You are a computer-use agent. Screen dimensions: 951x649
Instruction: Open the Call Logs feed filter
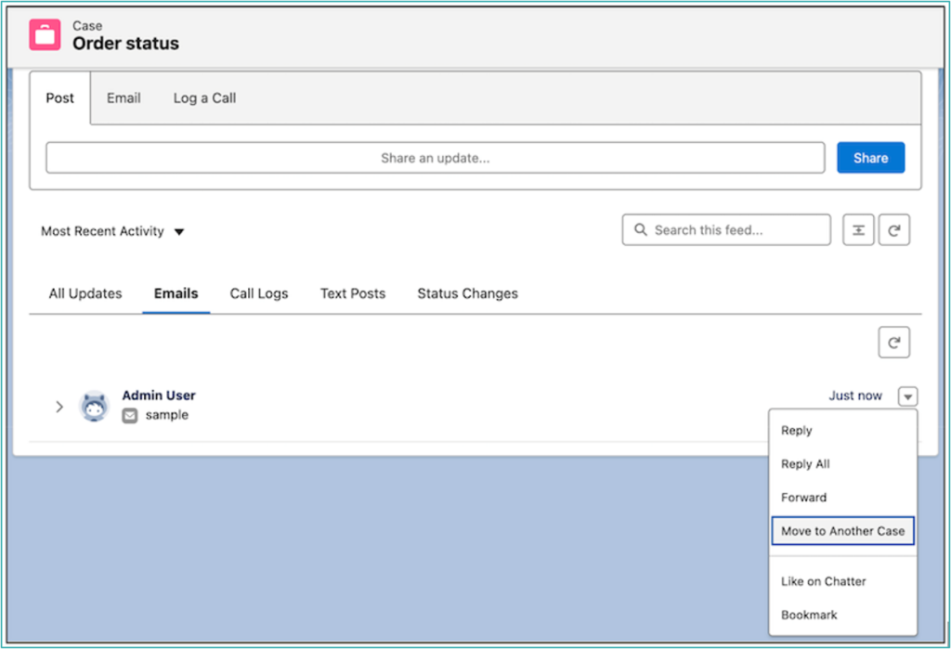(x=259, y=293)
